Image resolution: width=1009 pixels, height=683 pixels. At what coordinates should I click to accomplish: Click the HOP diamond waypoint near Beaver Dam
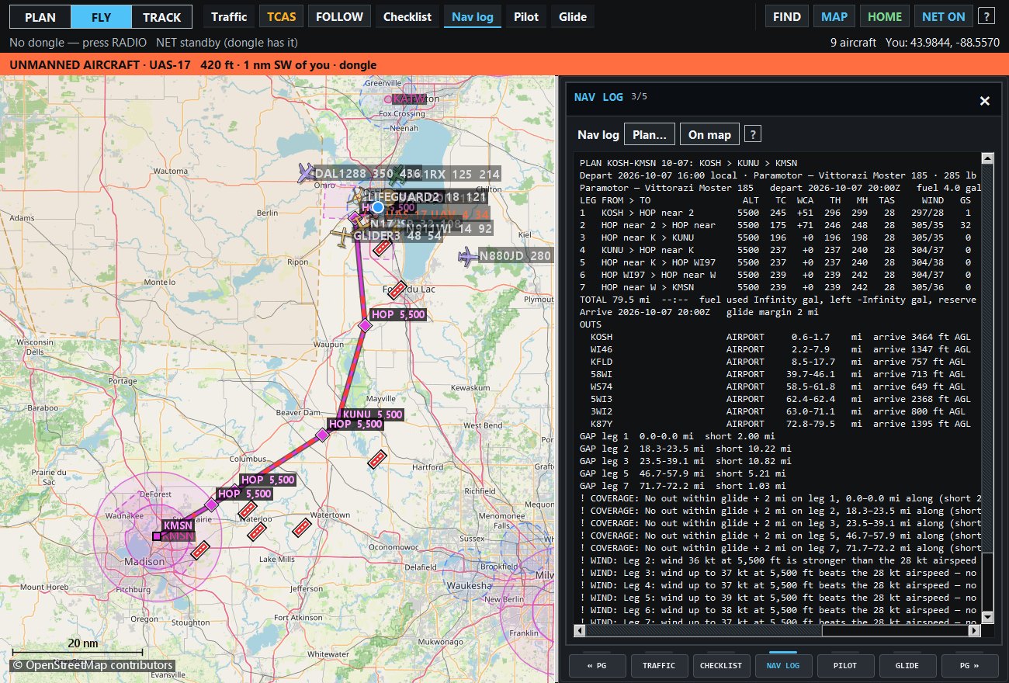(322, 435)
